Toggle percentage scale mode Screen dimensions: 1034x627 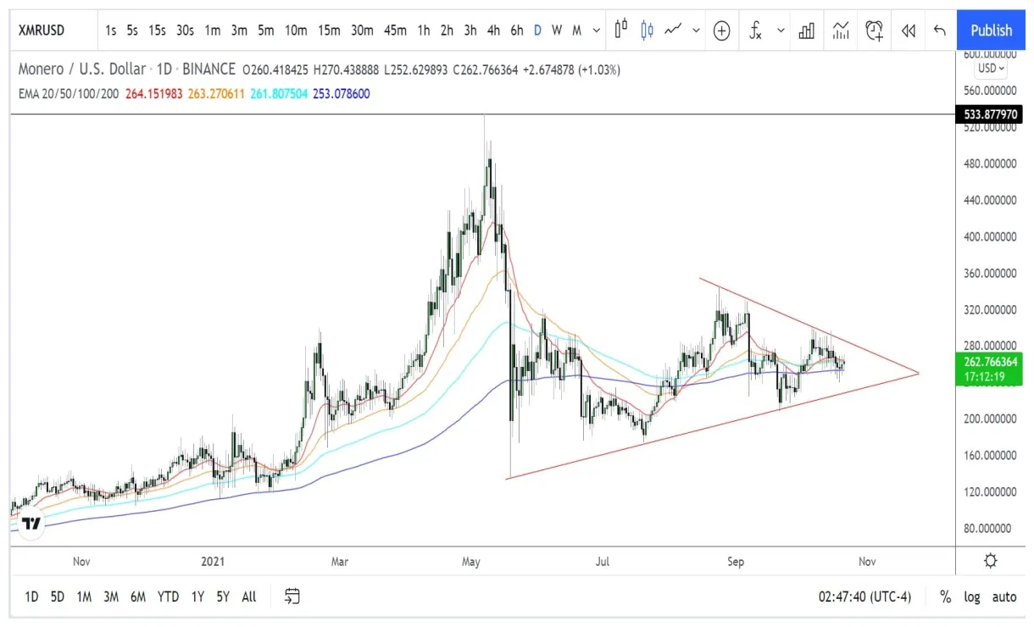(945, 596)
